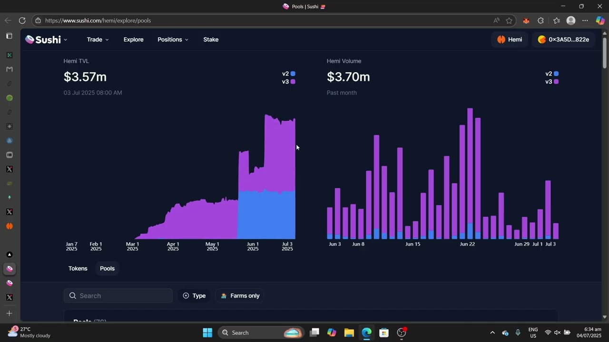
Task: Click the magnifier icon in pools search
Action: pyautogui.click(x=73, y=295)
